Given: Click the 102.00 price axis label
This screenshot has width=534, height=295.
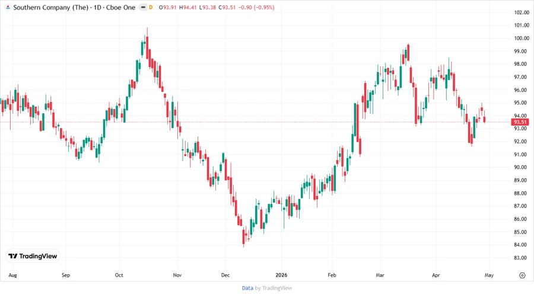Looking at the screenshot, I should pyautogui.click(x=522, y=12).
